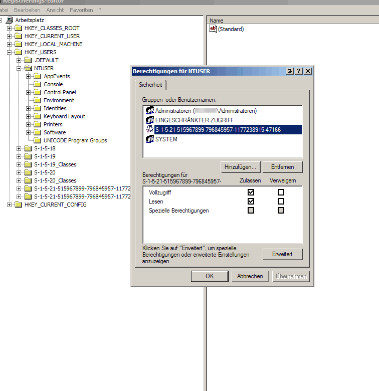Select the Sicherheit tab
The height and width of the screenshot is (391, 379).
pos(150,85)
